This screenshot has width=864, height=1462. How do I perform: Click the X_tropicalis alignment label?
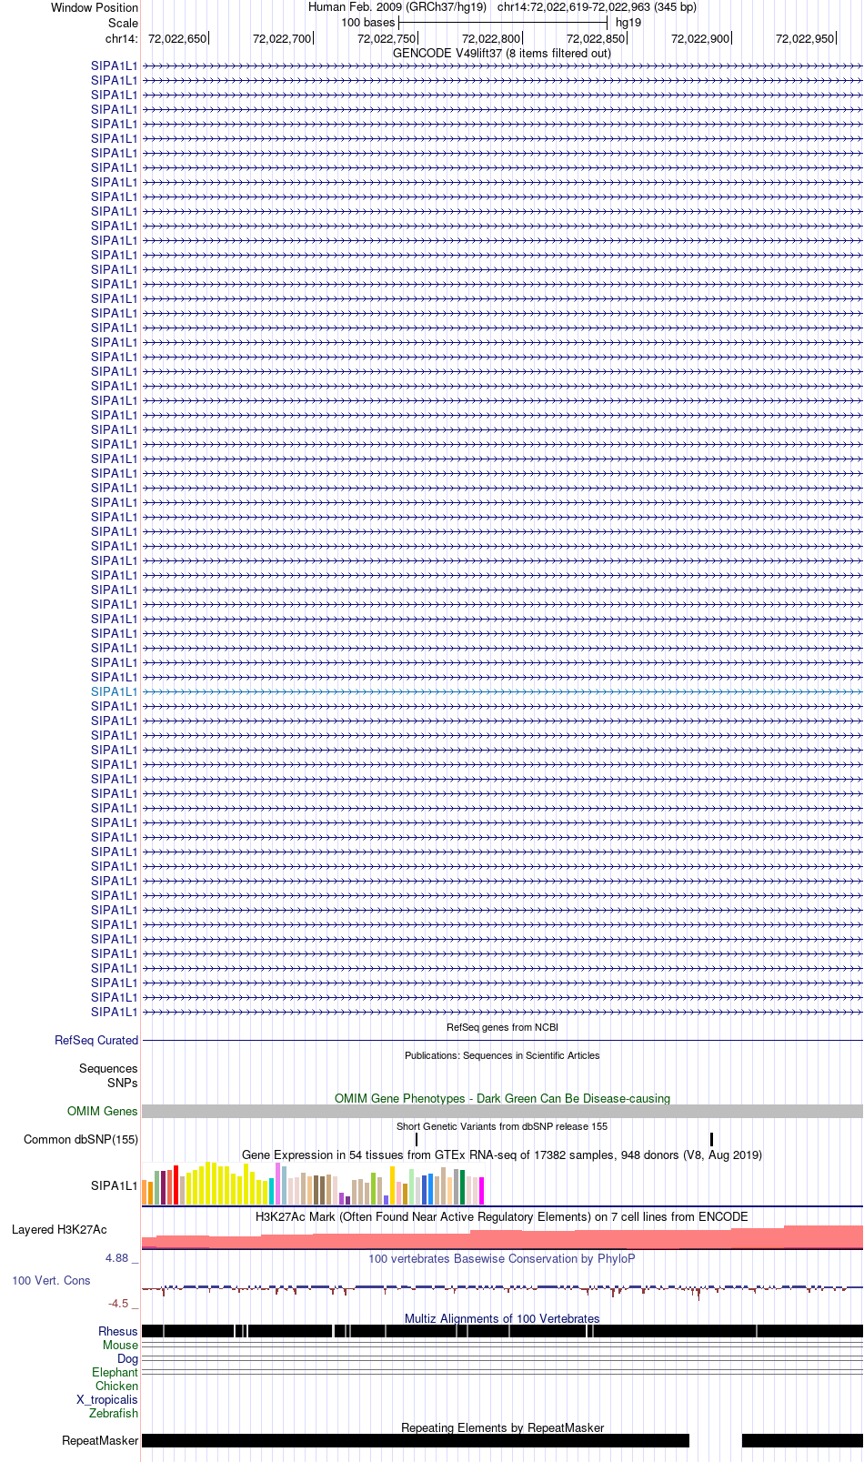point(107,1400)
